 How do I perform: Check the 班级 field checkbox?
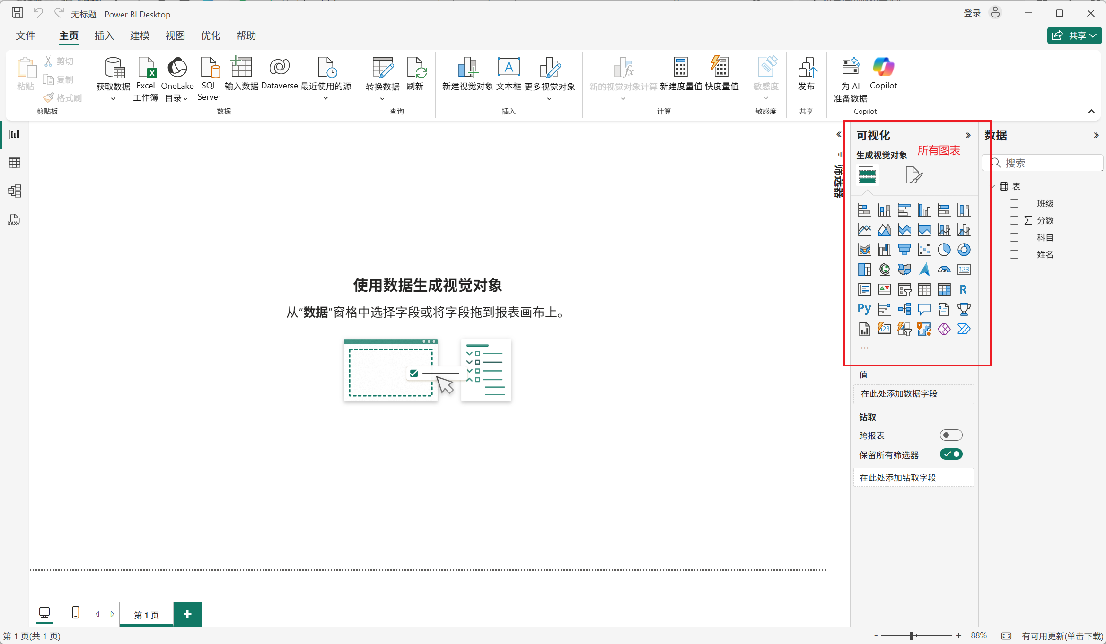coord(1014,203)
